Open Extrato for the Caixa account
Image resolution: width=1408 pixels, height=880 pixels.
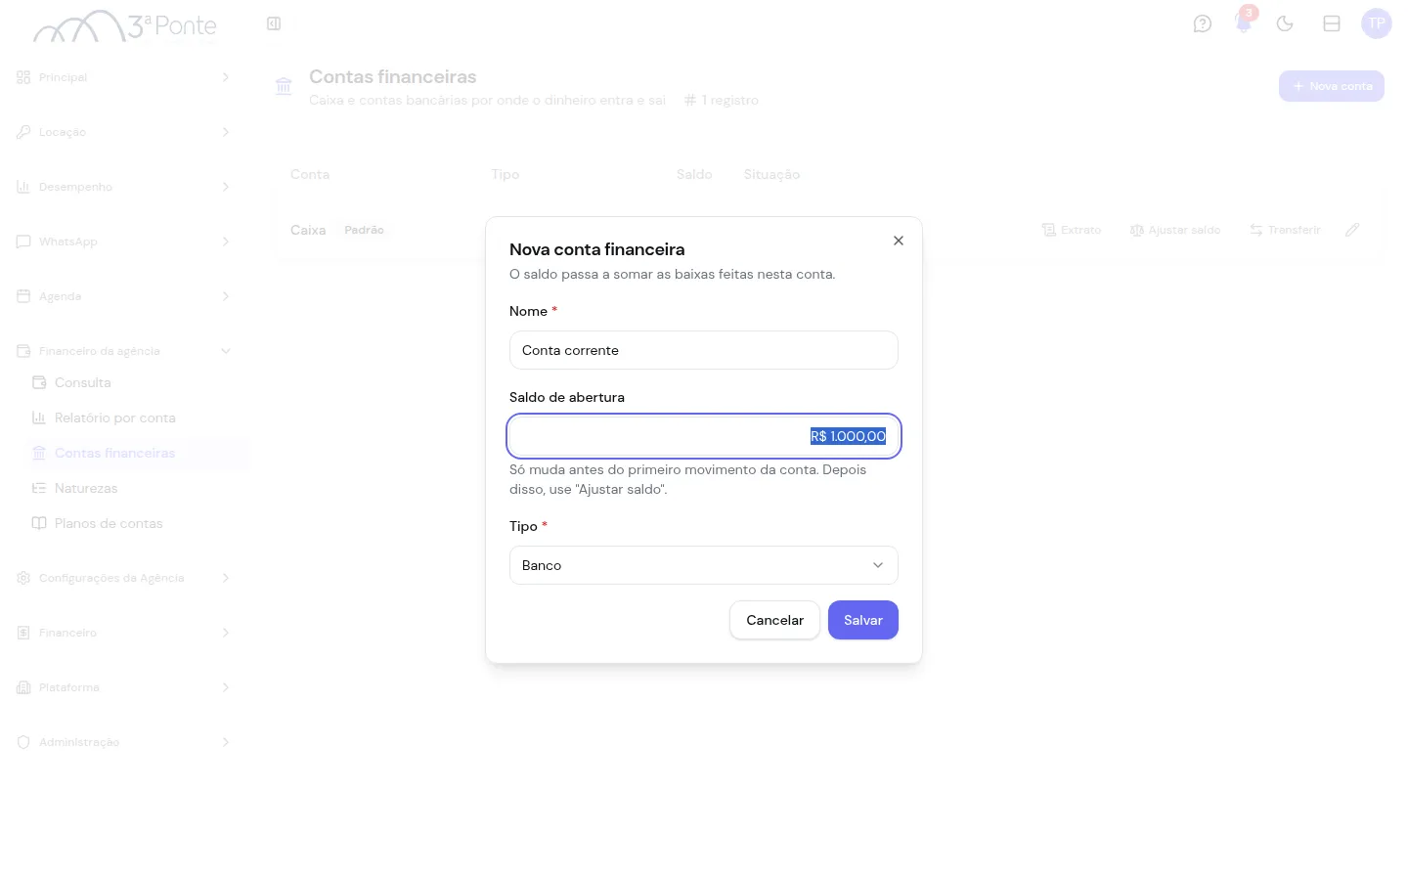pyautogui.click(x=1072, y=230)
